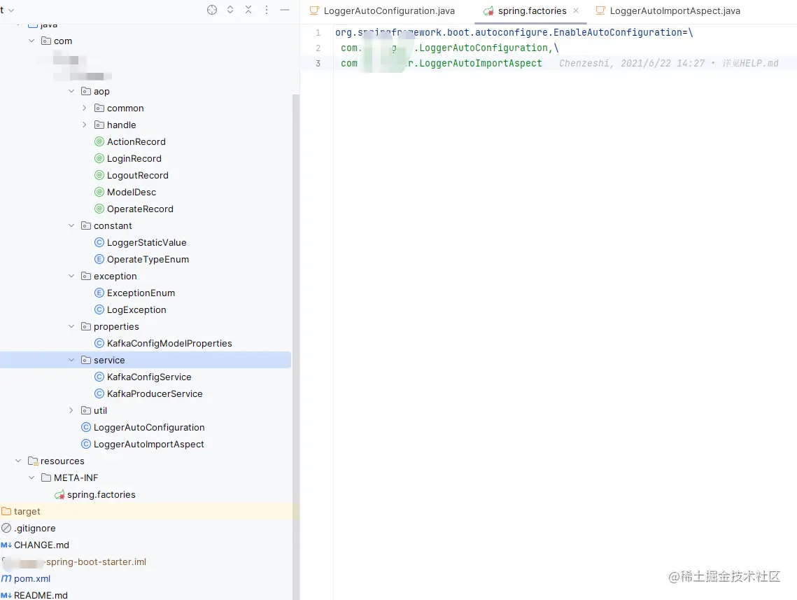Click the aop folder icon
797x600 pixels.
click(x=86, y=91)
